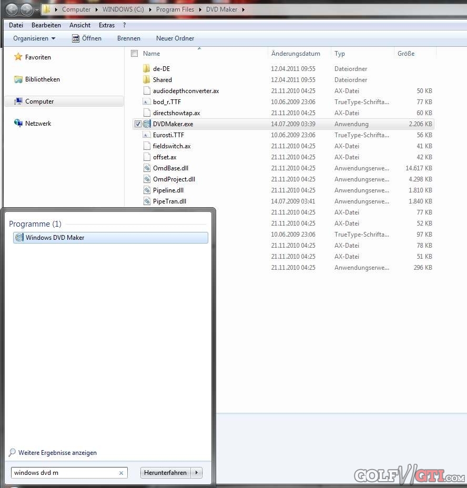Click the file name OmdBase.dll

pos(170,168)
